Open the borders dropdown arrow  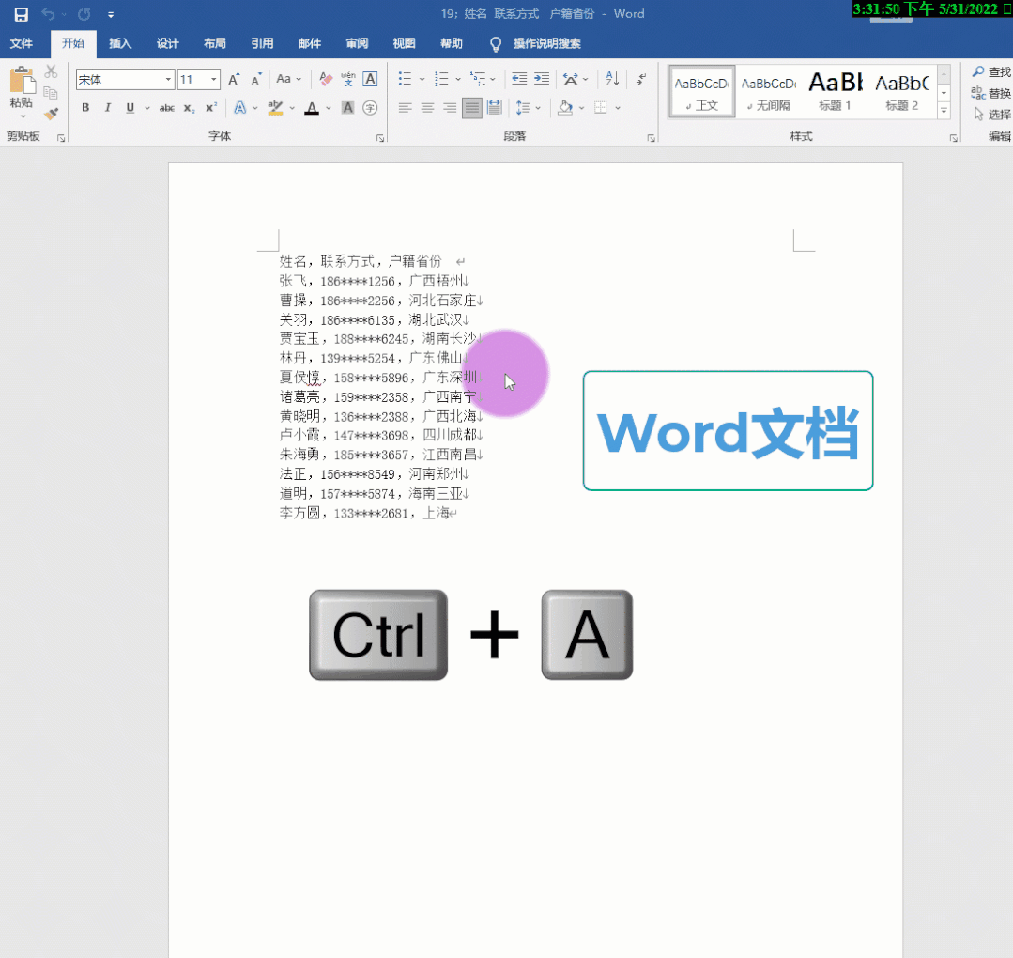(618, 108)
